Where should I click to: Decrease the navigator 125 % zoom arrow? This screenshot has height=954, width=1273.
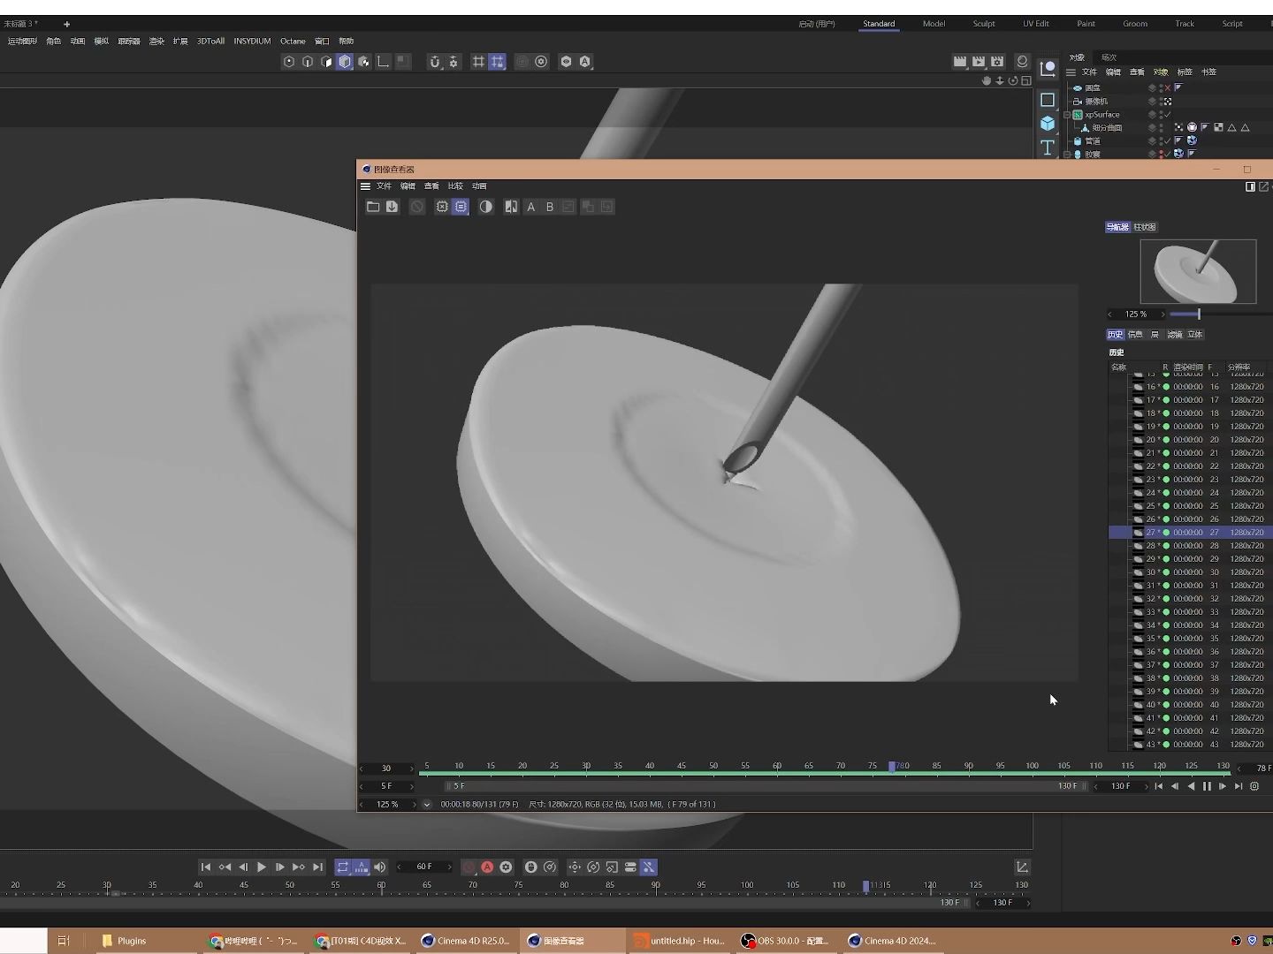click(x=1110, y=314)
